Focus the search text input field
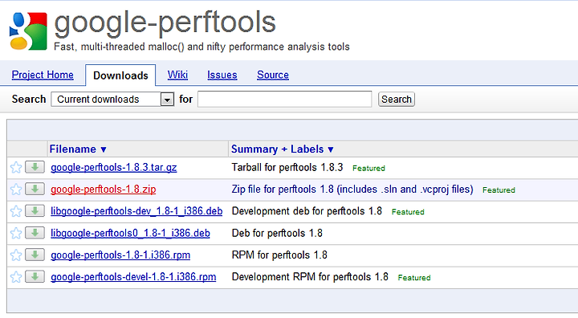578x318 pixels. 284,100
